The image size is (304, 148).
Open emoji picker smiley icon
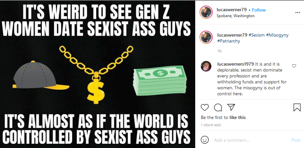click(x=204, y=140)
